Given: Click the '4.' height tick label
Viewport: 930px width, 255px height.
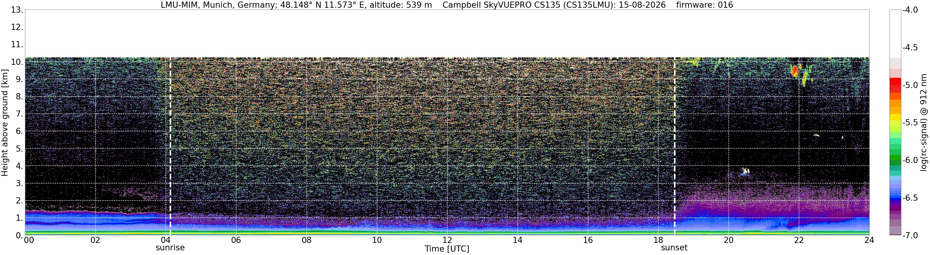Looking at the screenshot, I should click(19, 166).
